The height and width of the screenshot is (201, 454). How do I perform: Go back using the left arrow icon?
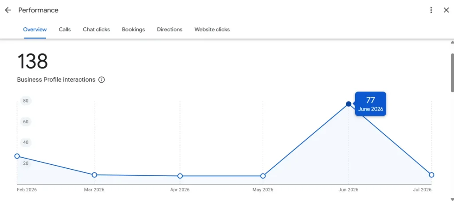[x=8, y=10]
